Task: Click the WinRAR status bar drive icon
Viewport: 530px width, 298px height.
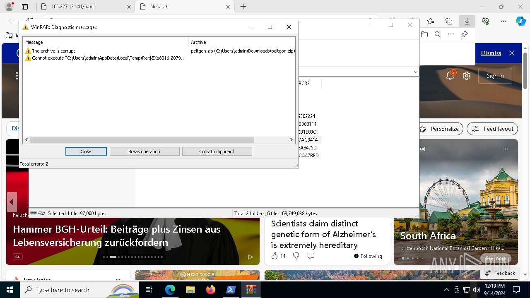Action: [34, 213]
